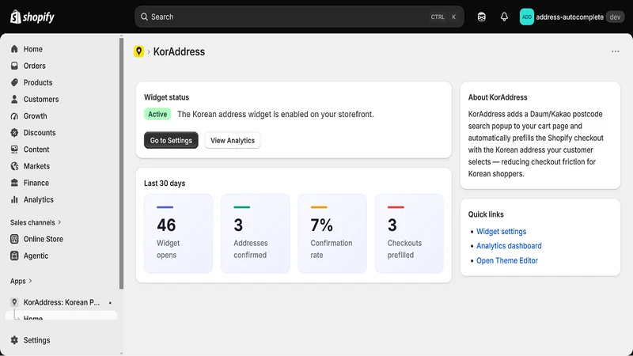Select Home sub-item under KorAddress app

coord(61,316)
